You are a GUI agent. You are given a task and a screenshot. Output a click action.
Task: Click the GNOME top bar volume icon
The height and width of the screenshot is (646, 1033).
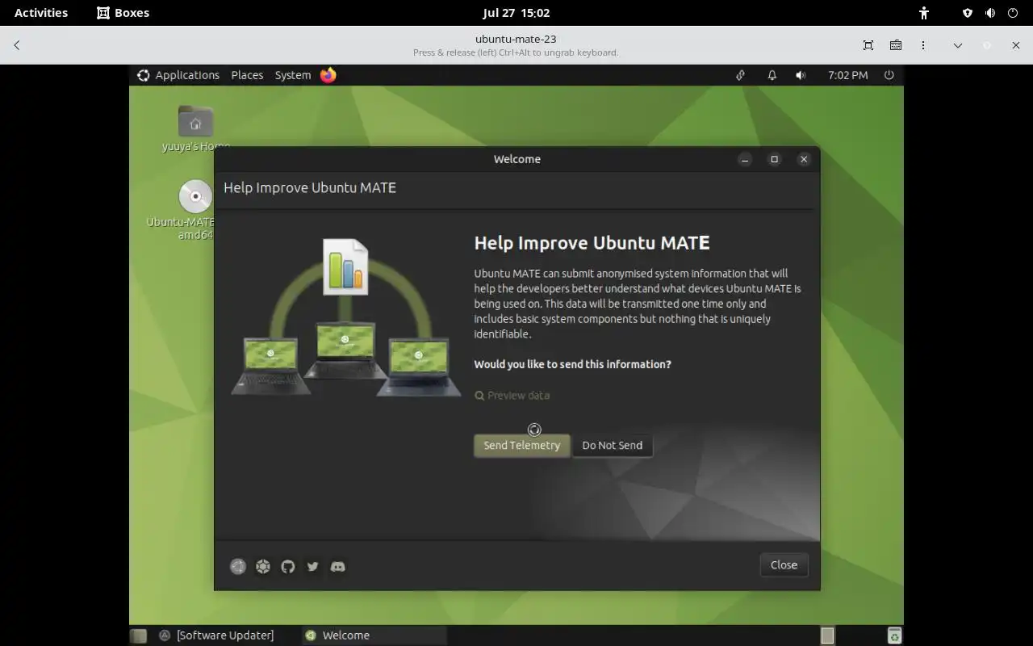tap(990, 13)
